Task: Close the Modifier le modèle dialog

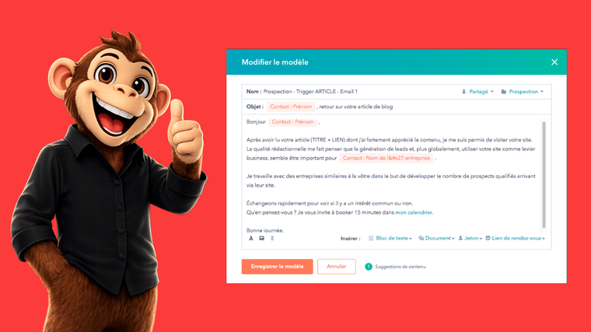Action: click(554, 62)
